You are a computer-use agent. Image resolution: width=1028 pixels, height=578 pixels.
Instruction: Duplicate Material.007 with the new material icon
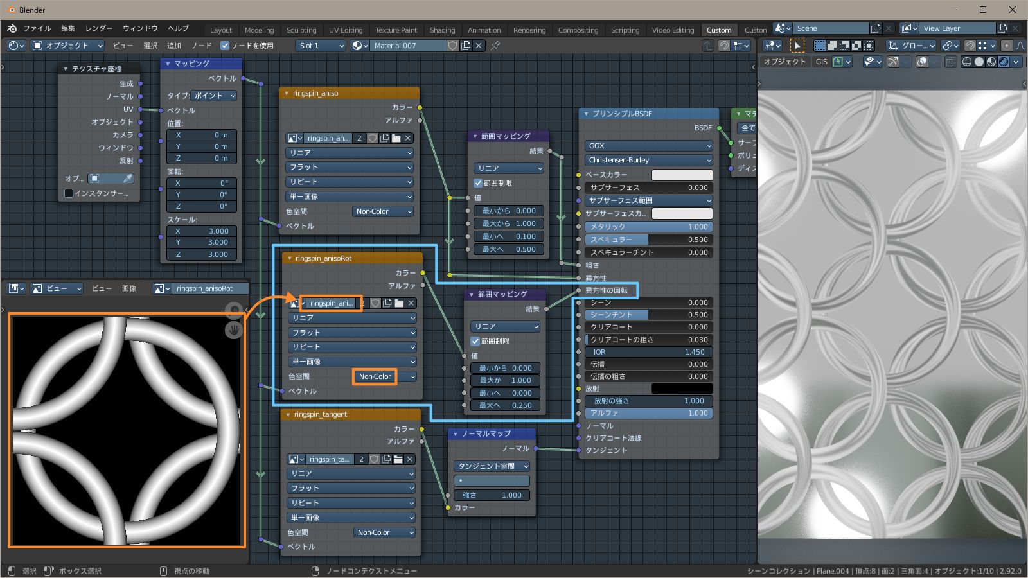(466, 46)
